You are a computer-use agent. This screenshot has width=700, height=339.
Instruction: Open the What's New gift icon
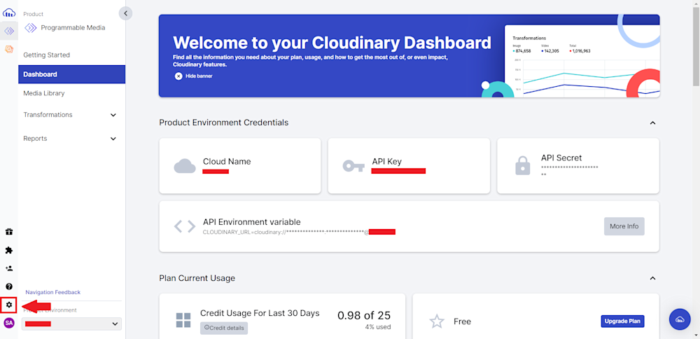[9, 232]
